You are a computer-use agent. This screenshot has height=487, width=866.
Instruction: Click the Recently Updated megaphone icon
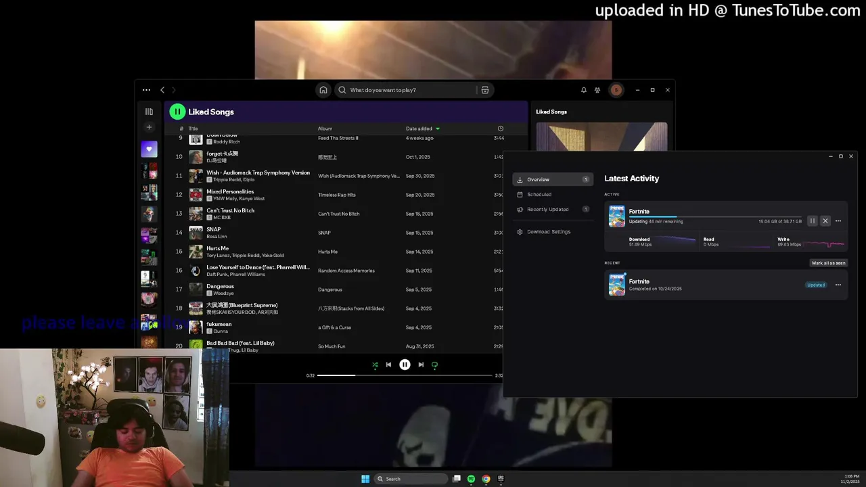click(x=520, y=209)
